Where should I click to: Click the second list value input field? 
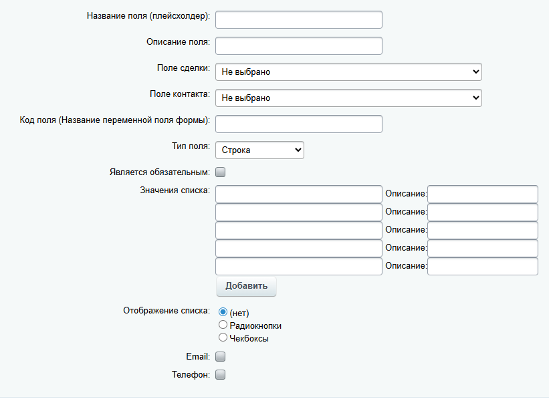(x=298, y=212)
